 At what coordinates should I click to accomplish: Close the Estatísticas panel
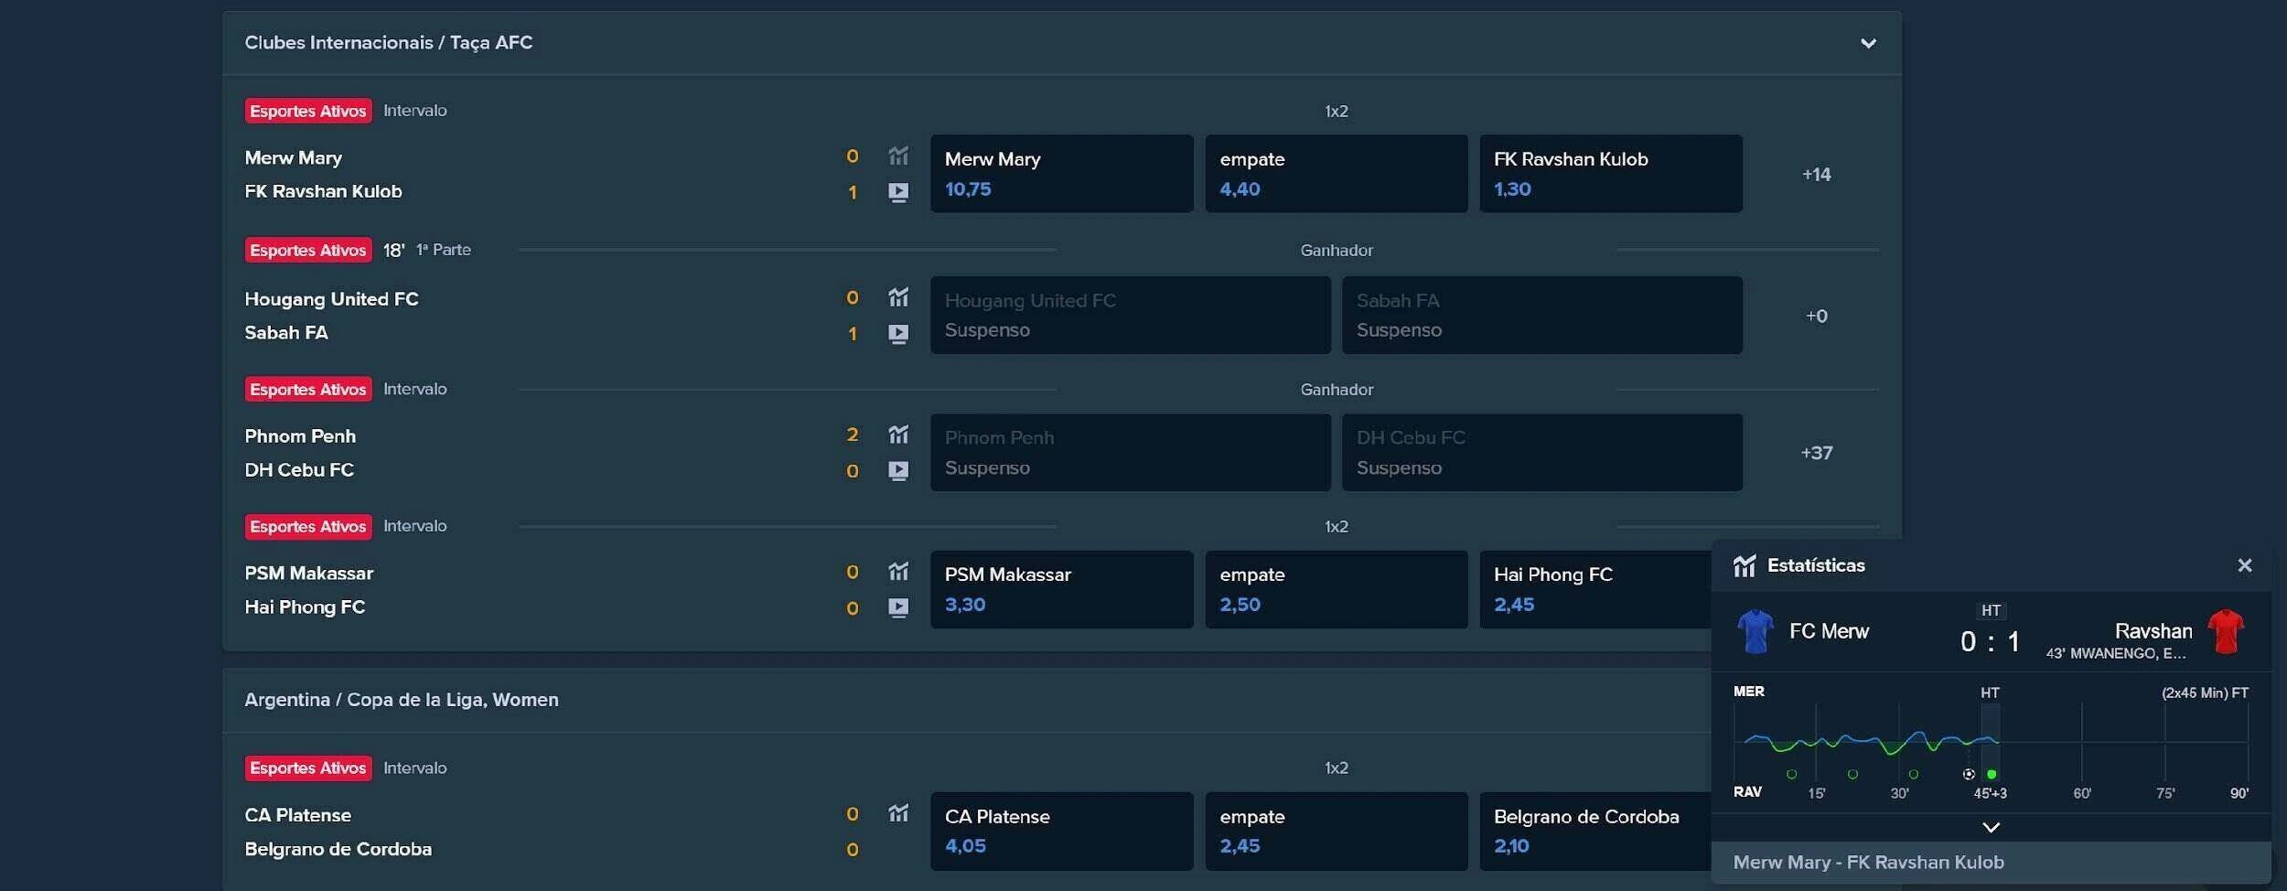(x=2245, y=565)
